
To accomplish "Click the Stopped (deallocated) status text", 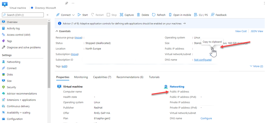I will [98, 43].
